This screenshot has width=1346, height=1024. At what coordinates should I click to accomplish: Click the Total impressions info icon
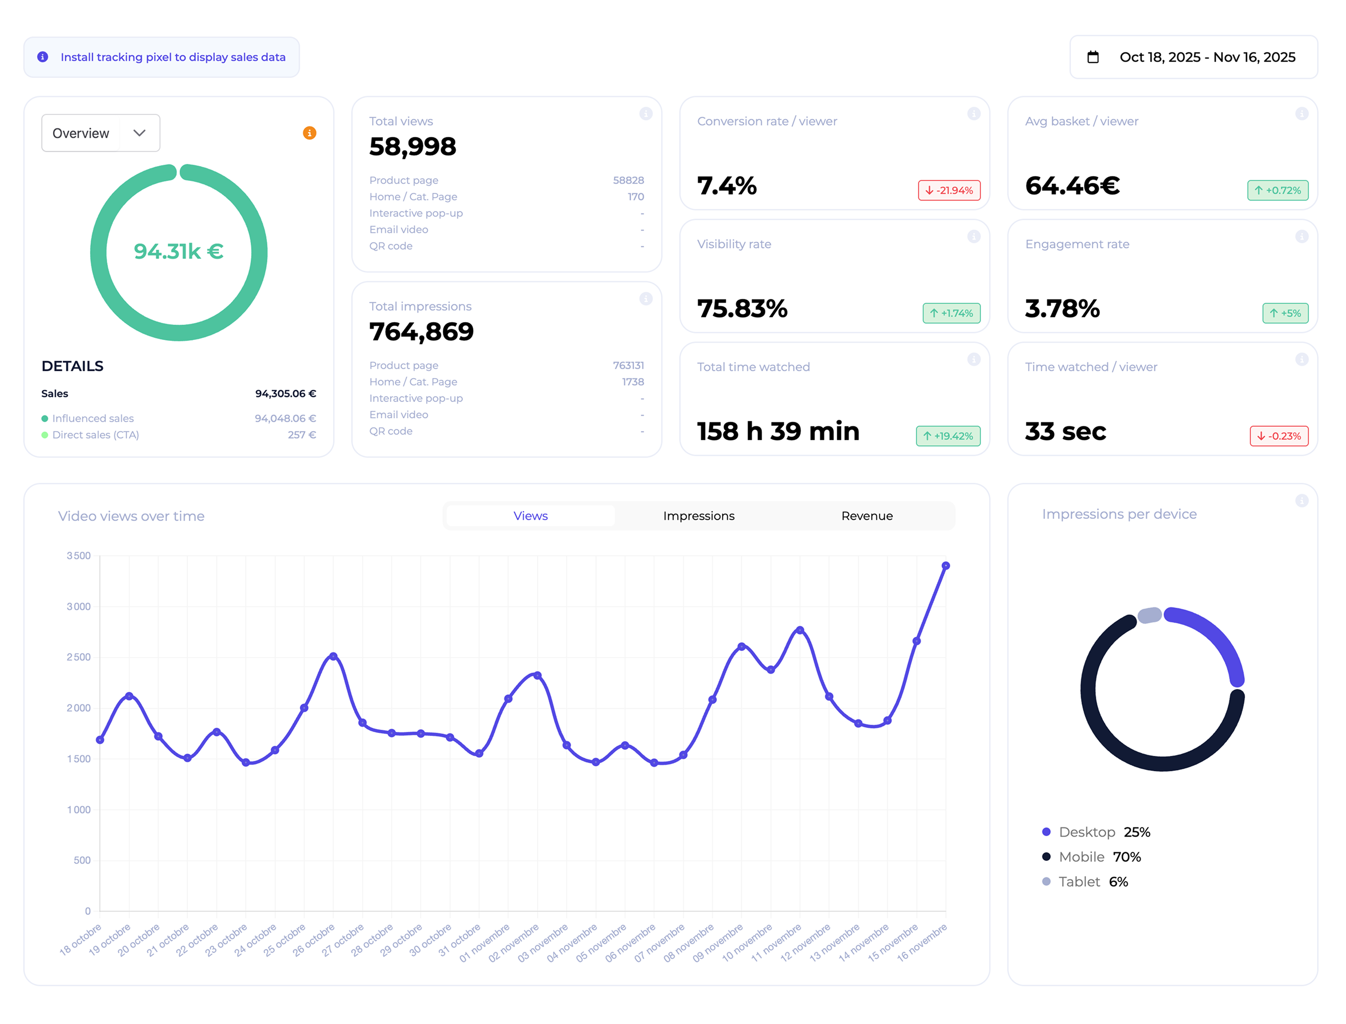coord(646,299)
